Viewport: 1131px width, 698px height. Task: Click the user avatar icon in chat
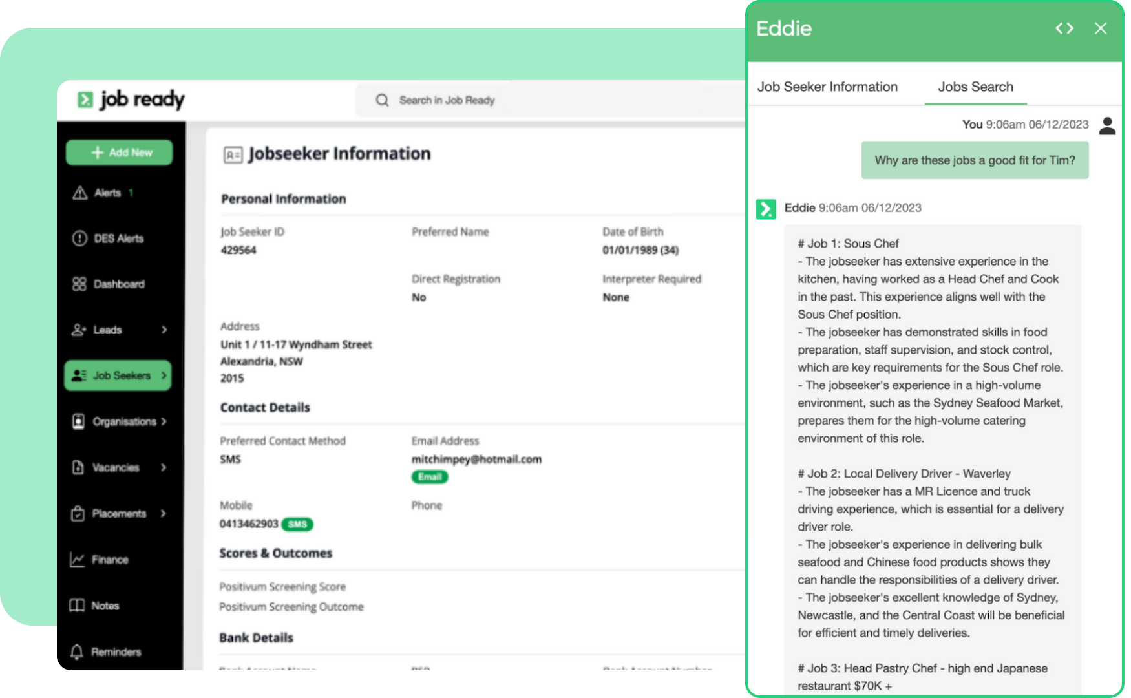pos(1108,125)
